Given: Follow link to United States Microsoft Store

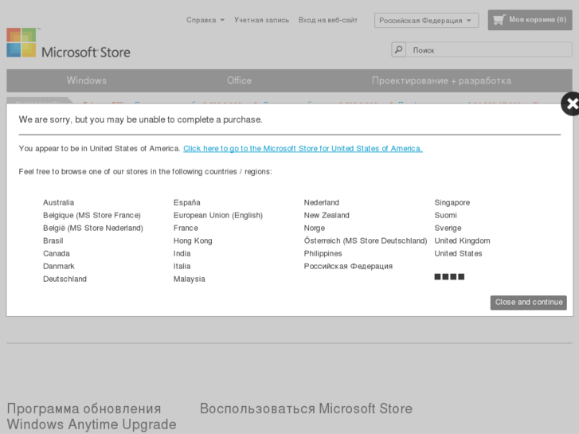Looking at the screenshot, I should click(303, 149).
